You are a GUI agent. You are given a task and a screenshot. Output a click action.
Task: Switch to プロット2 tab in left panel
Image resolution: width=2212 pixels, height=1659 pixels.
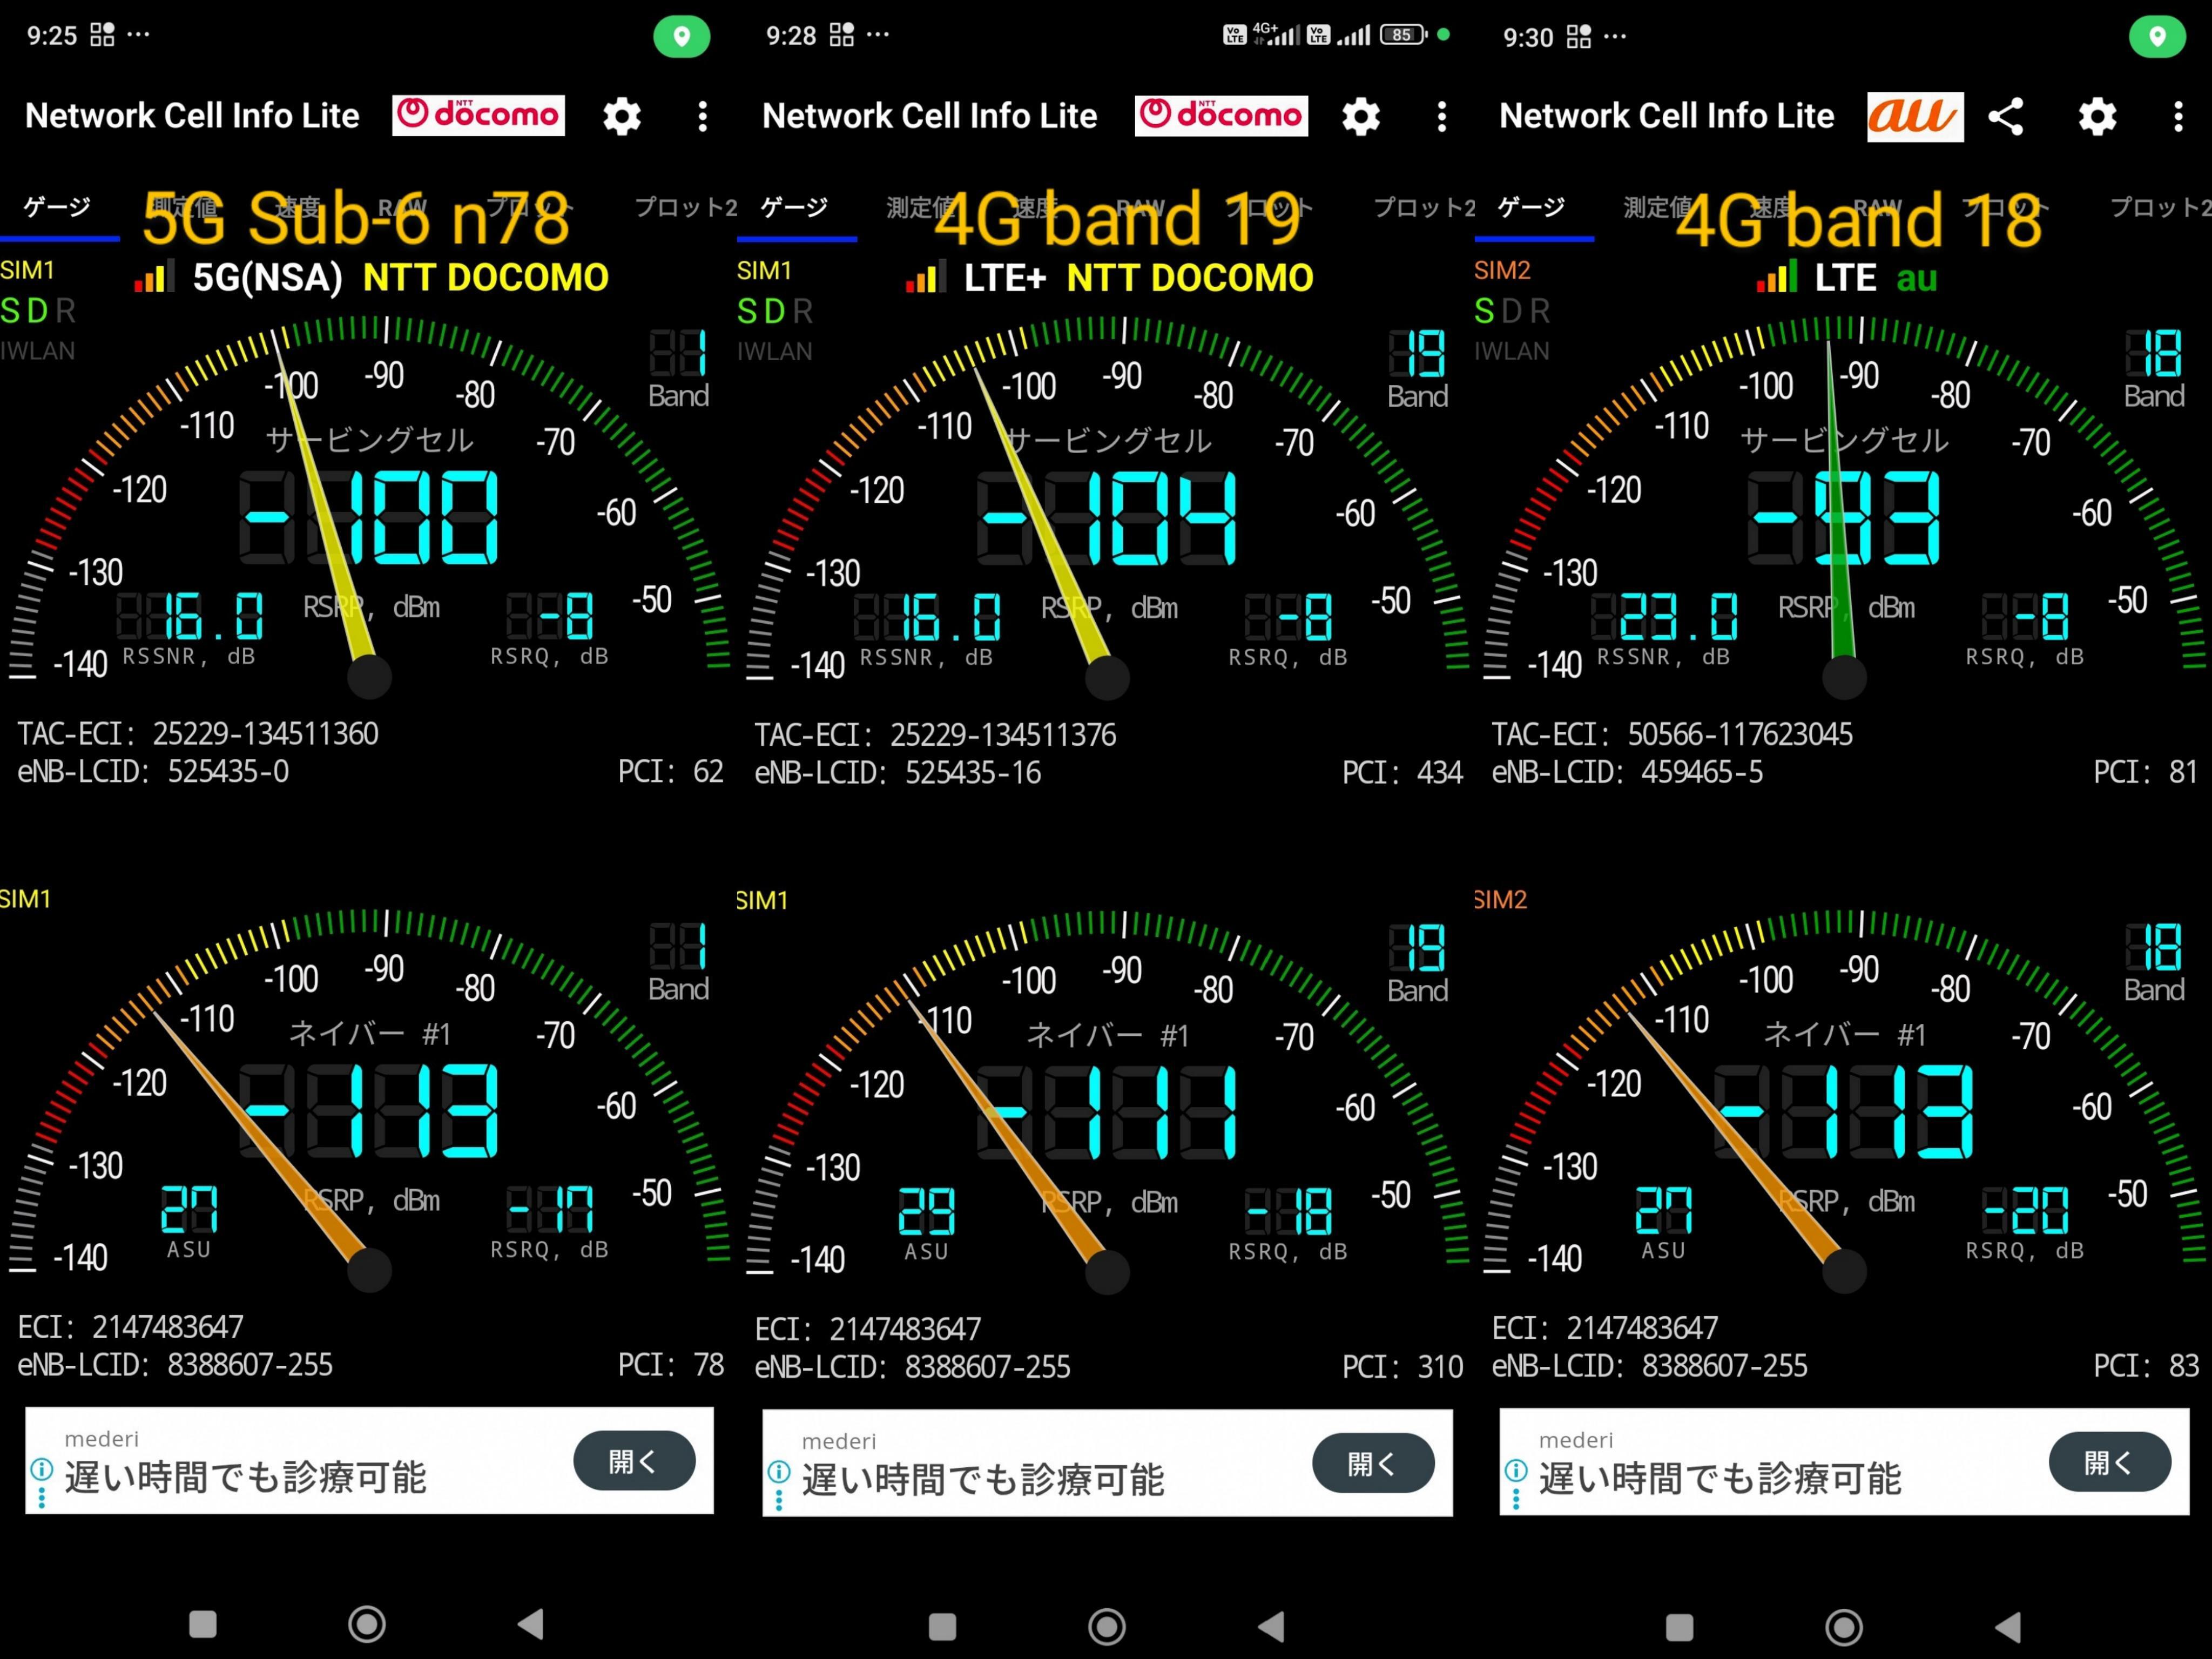[685, 208]
